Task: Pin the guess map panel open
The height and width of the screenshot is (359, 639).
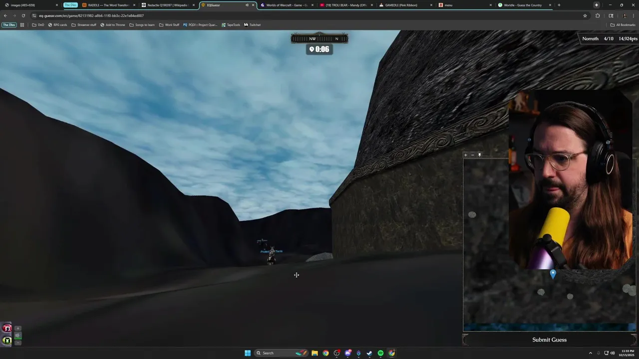Action: point(480,155)
